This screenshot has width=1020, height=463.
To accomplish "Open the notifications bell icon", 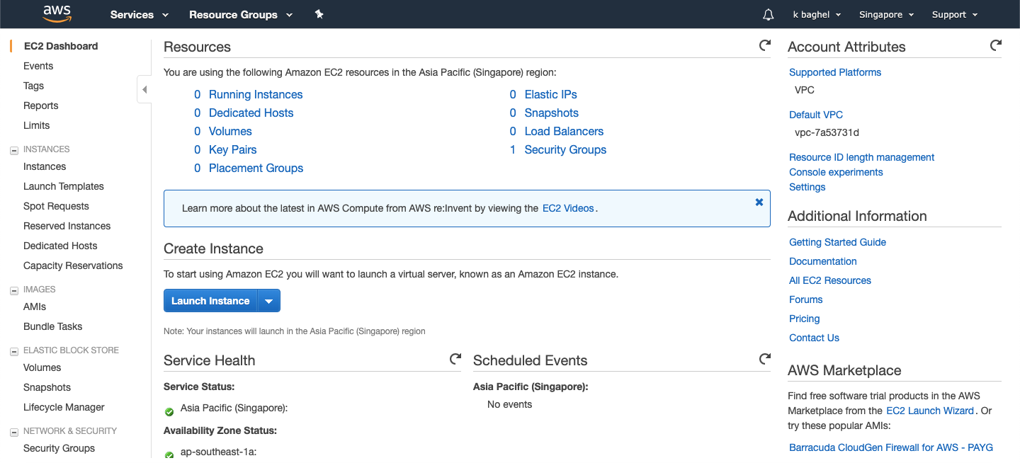I will pos(769,14).
